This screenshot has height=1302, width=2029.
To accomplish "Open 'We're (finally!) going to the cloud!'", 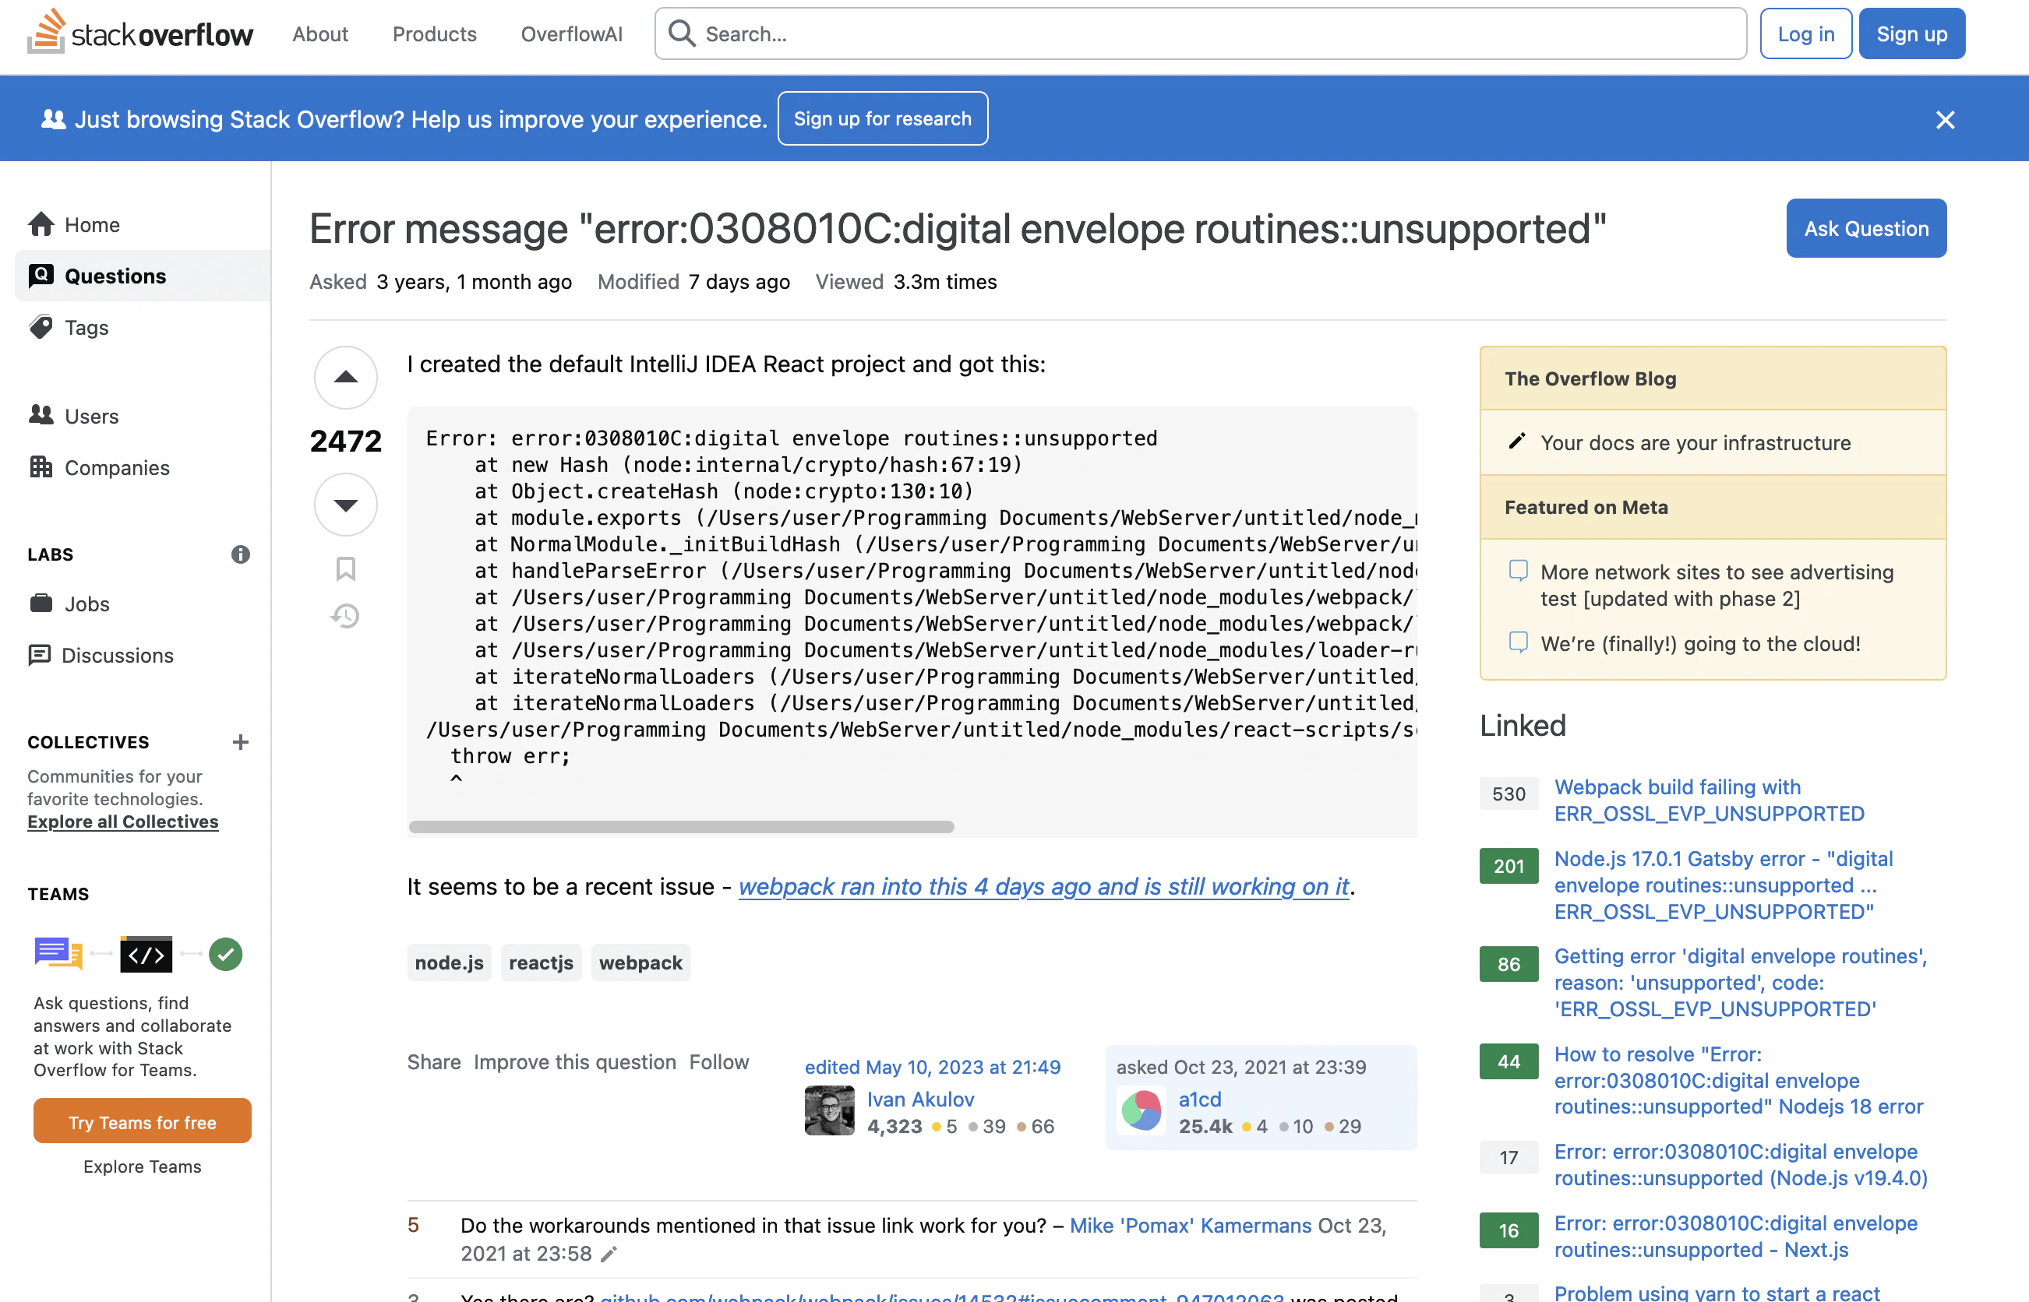I will pos(1700,644).
